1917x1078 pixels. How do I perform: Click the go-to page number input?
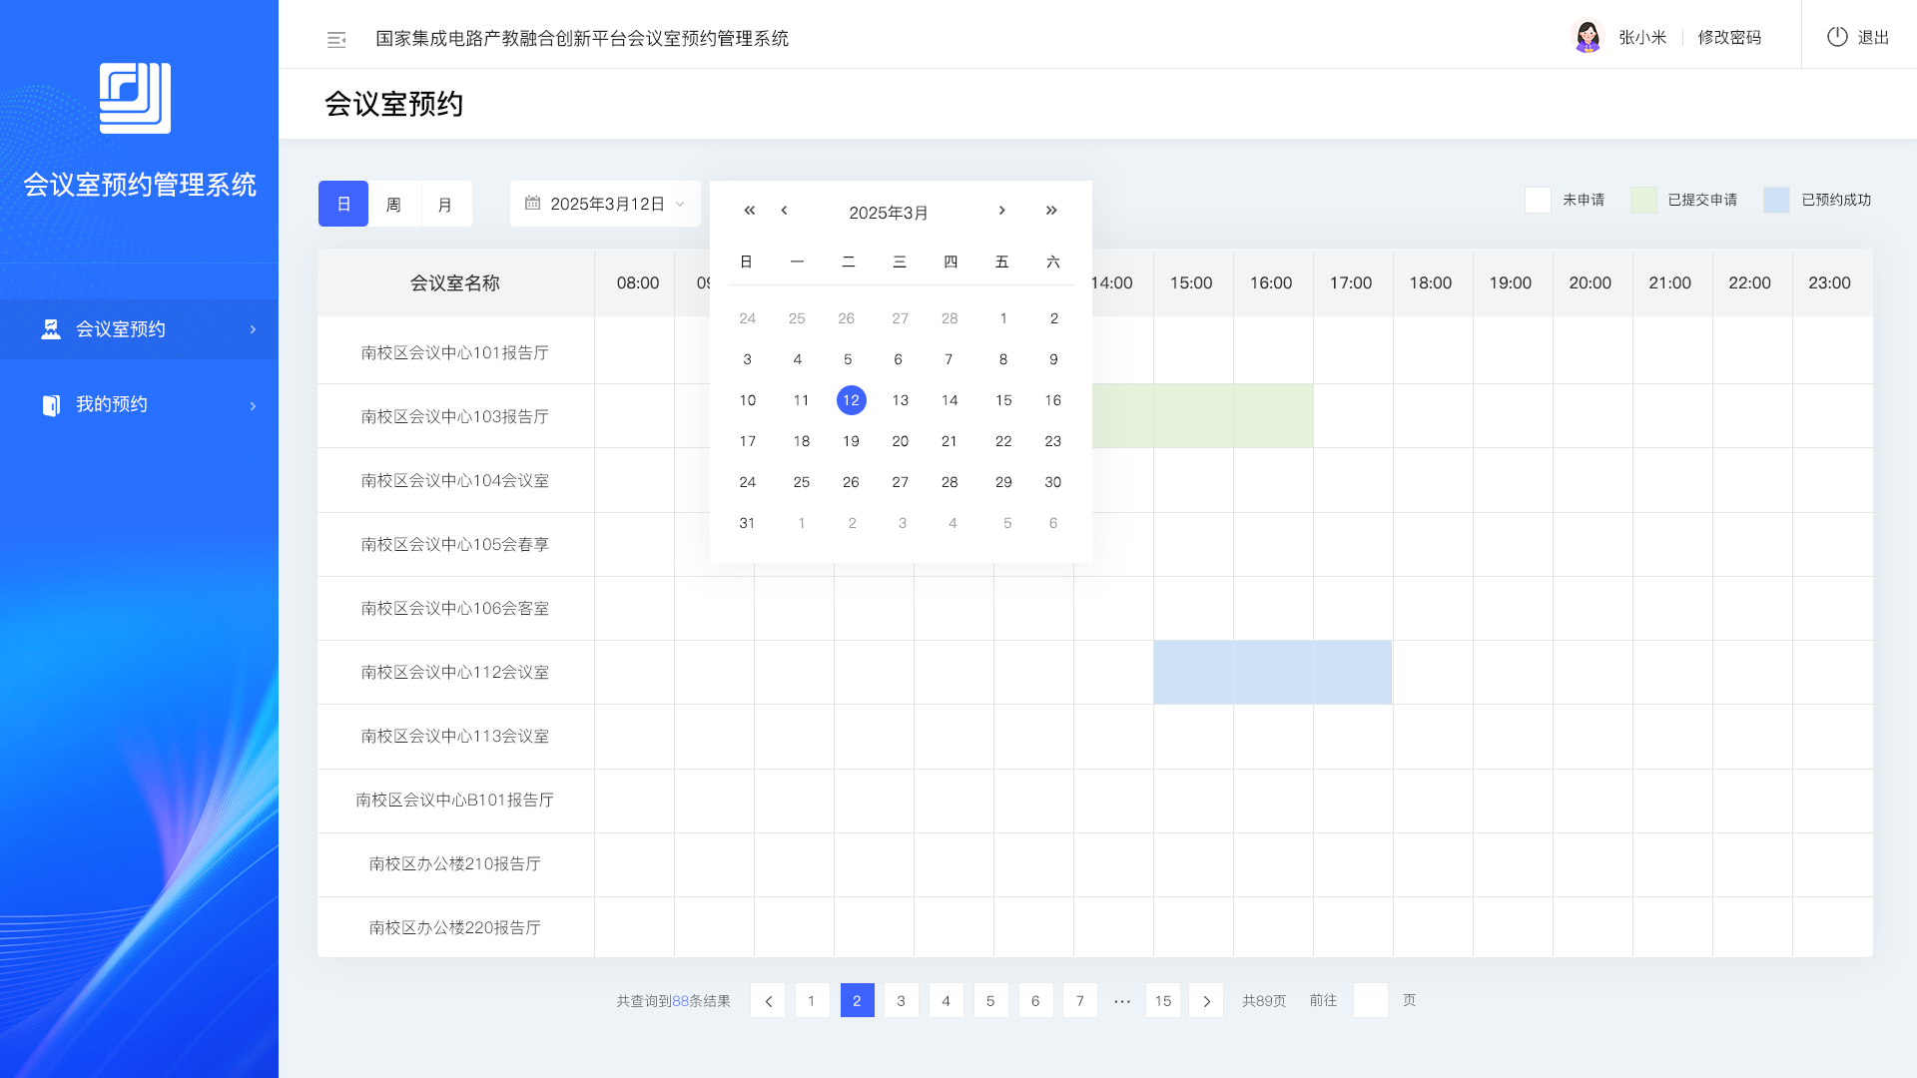(1370, 1001)
